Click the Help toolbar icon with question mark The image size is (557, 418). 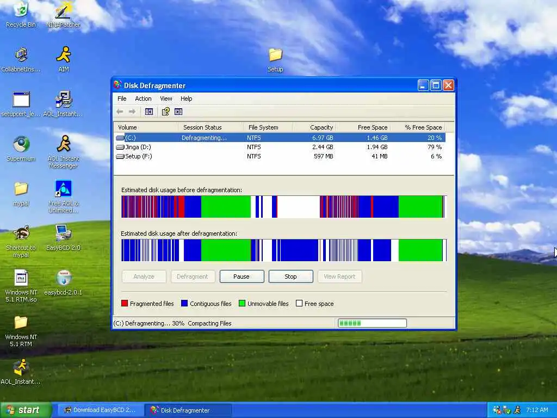coord(165,112)
